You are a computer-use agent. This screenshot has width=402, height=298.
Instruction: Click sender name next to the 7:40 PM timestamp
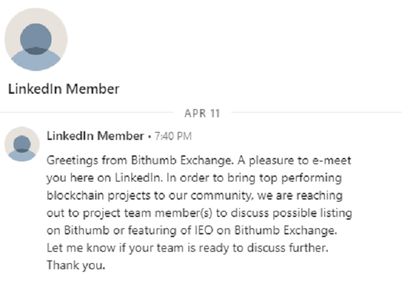point(95,136)
